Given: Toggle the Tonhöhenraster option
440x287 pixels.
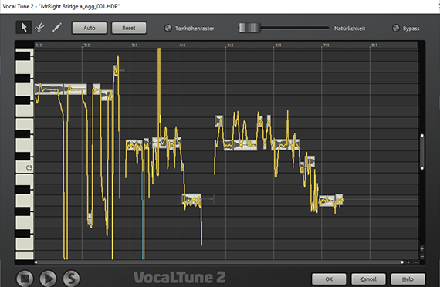Looking at the screenshot, I should coord(168,28).
